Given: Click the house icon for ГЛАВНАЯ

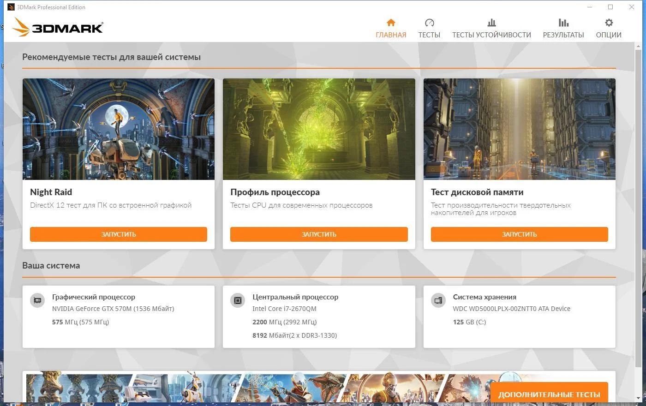Looking at the screenshot, I should pos(391,23).
